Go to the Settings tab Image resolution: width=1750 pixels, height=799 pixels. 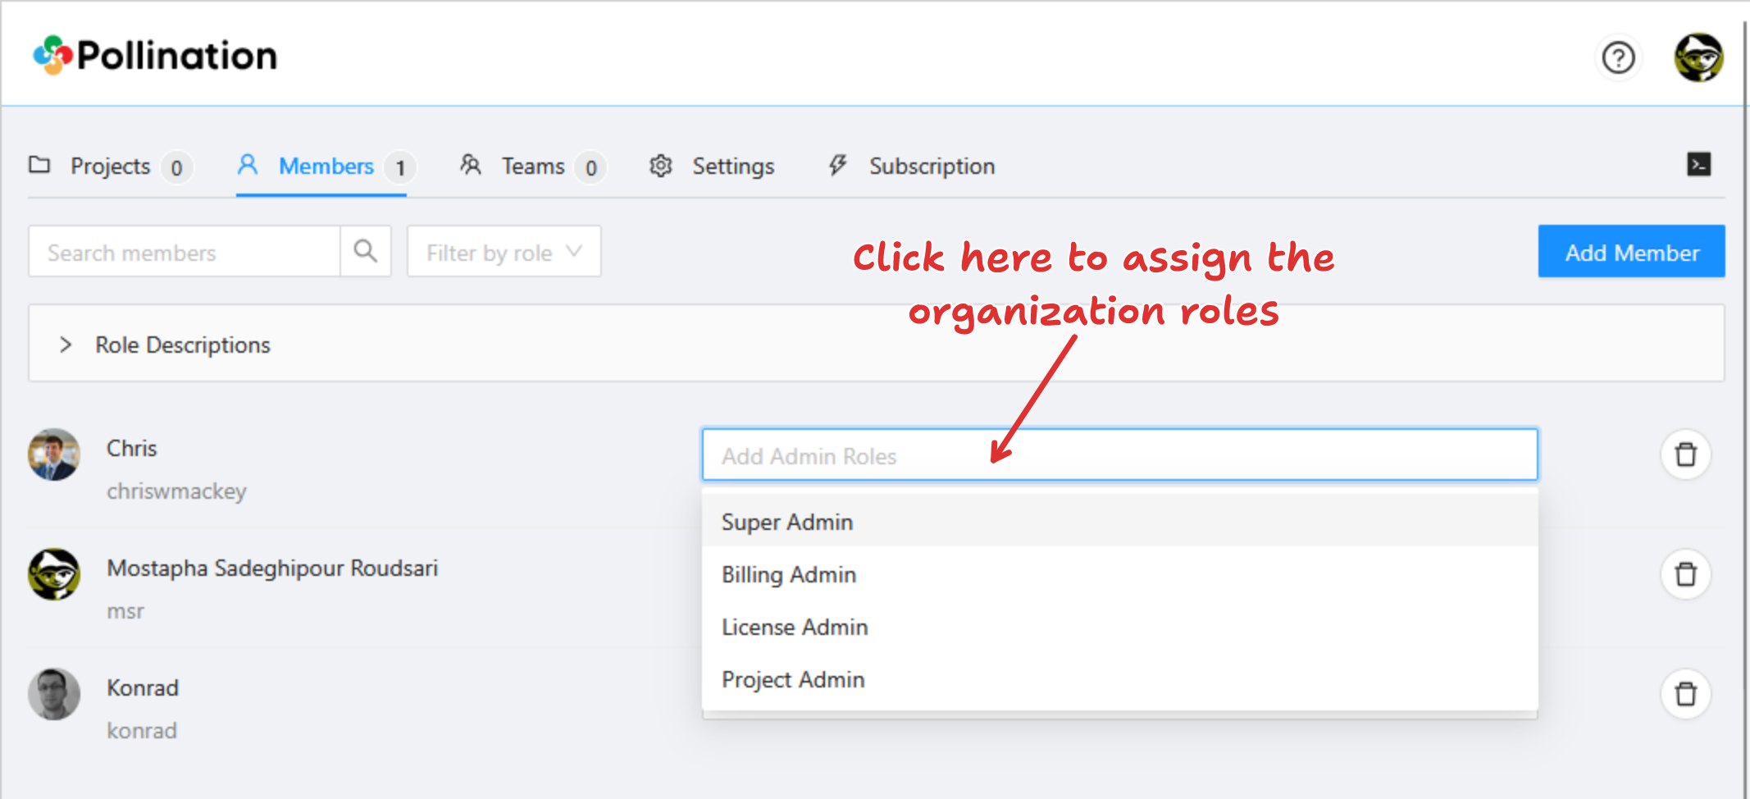coord(732,167)
